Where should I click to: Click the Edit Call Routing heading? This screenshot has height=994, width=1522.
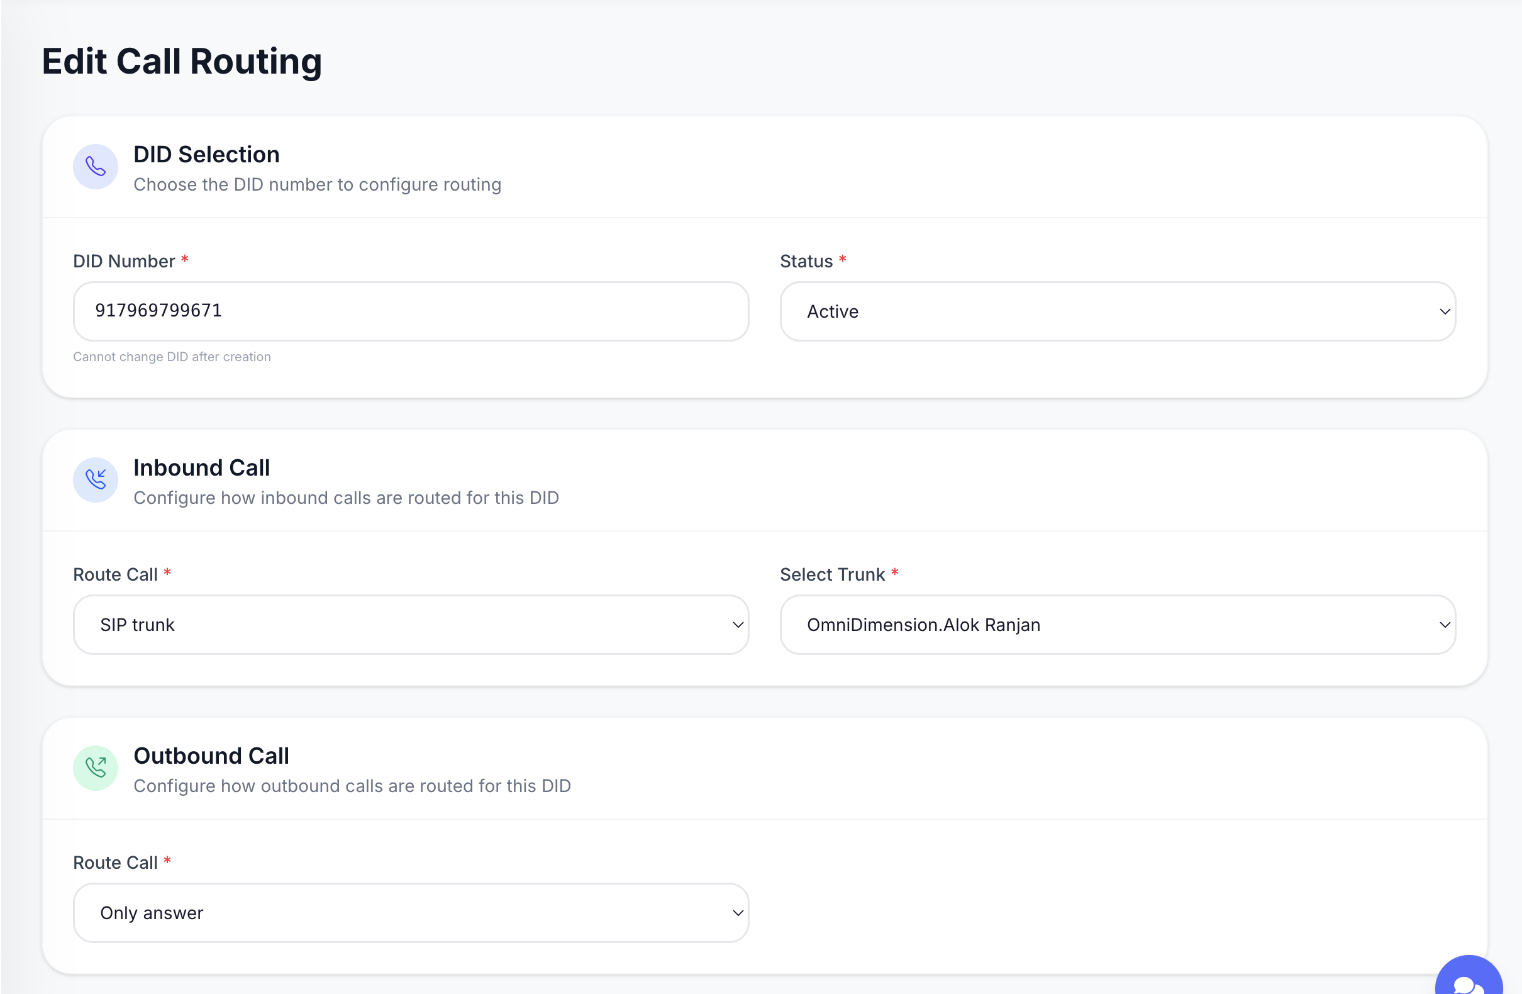tap(182, 62)
